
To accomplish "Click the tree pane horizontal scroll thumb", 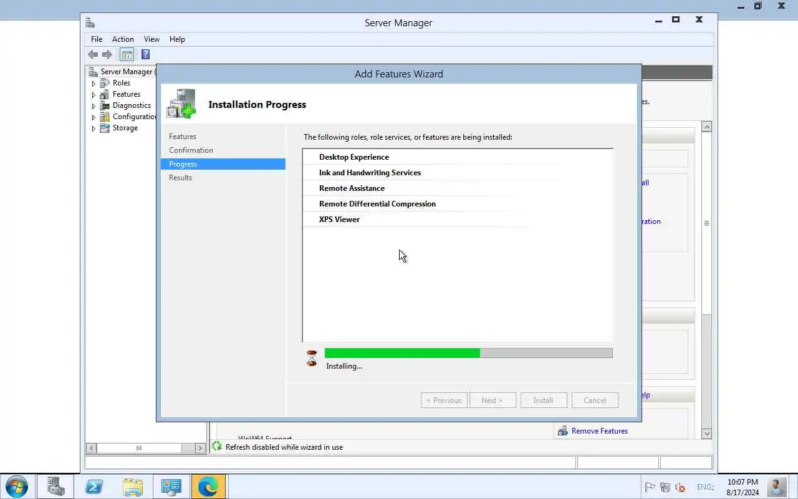I will pos(139,448).
